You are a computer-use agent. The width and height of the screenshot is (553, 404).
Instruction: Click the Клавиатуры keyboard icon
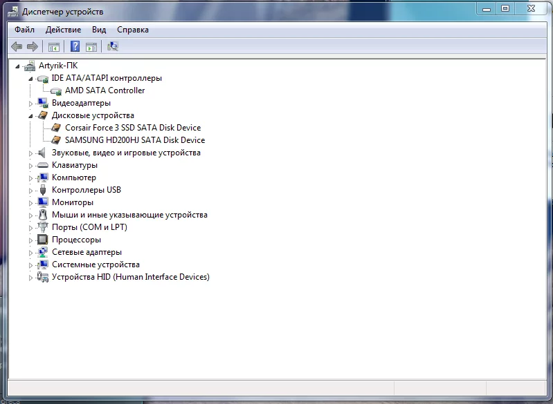[43, 165]
